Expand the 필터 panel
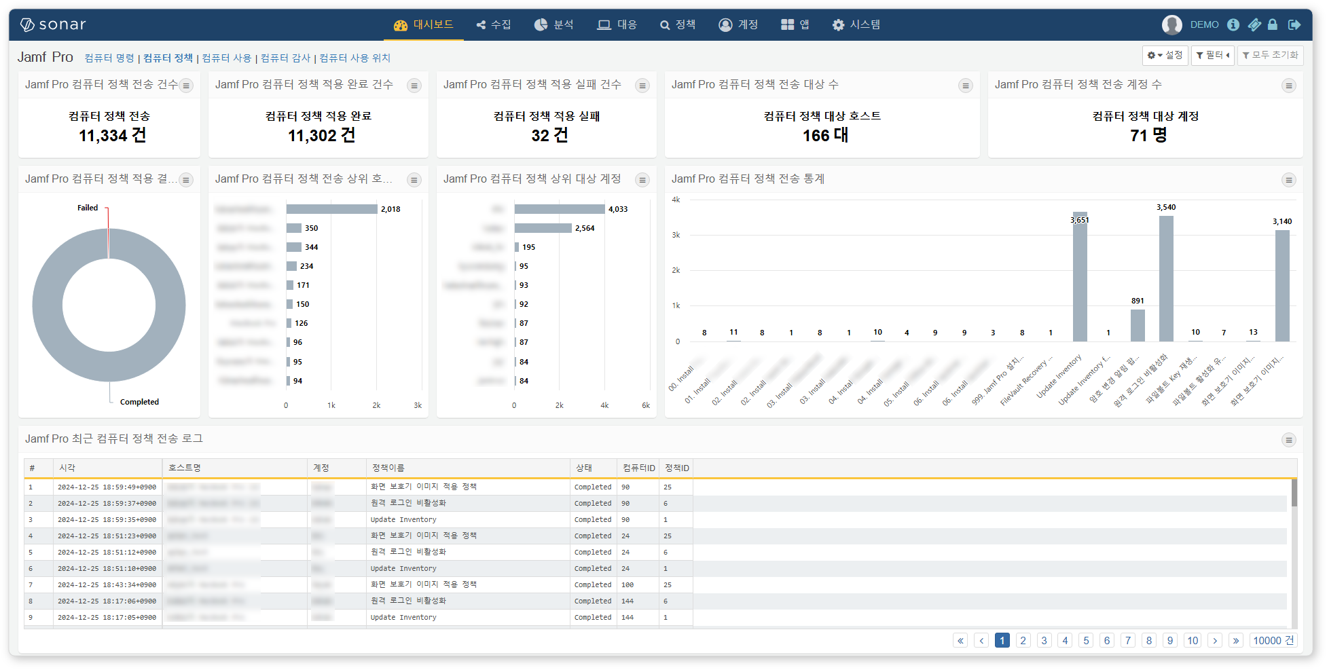 pos(1213,55)
